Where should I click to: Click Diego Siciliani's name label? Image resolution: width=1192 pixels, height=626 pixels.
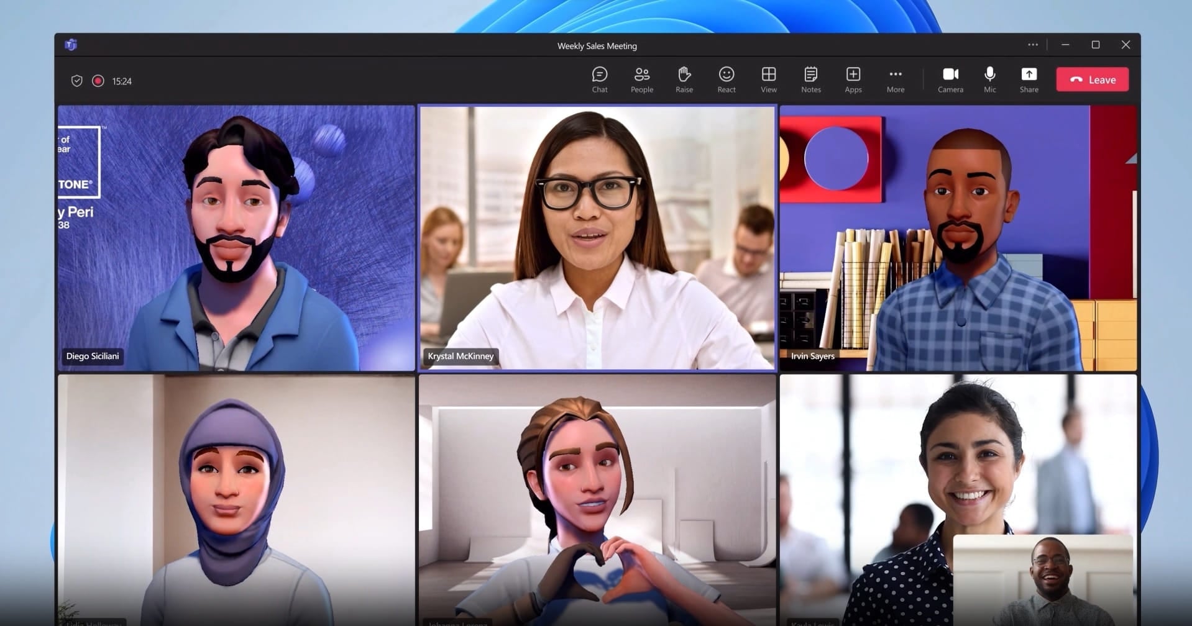pyautogui.click(x=93, y=356)
